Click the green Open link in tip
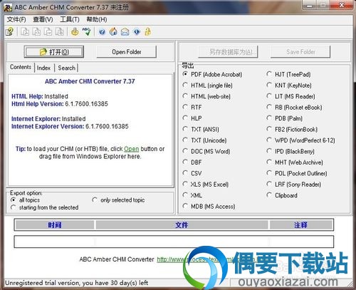 click(131, 149)
